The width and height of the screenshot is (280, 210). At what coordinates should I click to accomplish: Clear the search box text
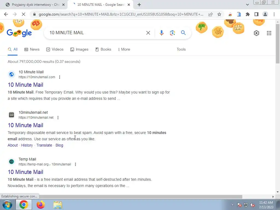(x=148, y=33)
